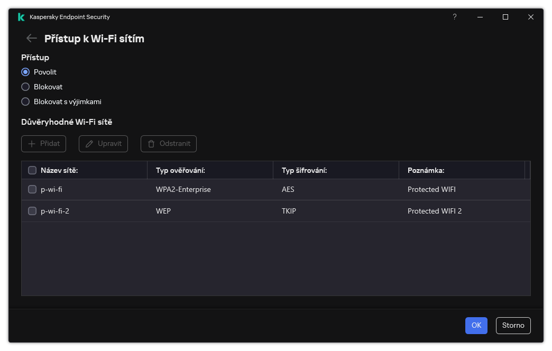Open the help question mark icon
This screenshot has width=552, height=351.
pyautogui.click(x=454, y=17)
